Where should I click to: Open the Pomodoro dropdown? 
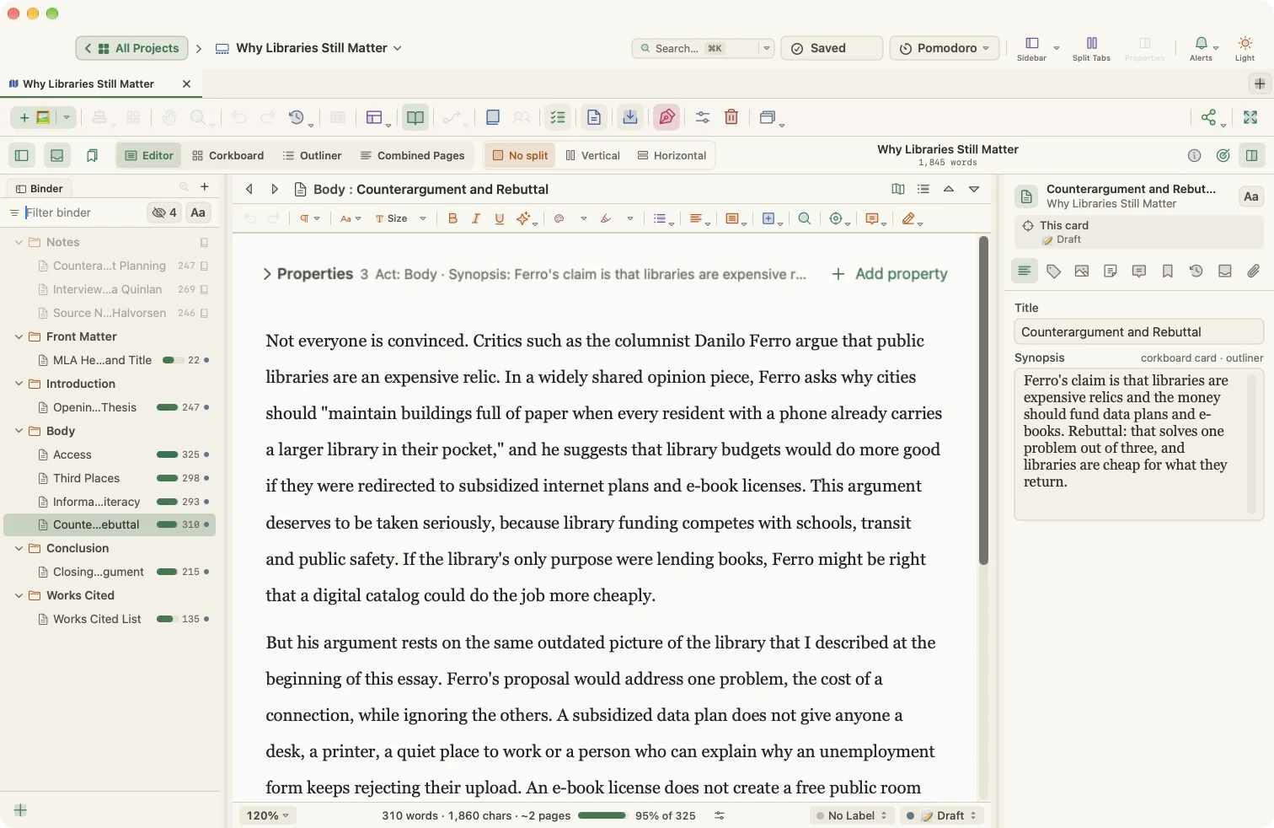(x=945, y=48)
